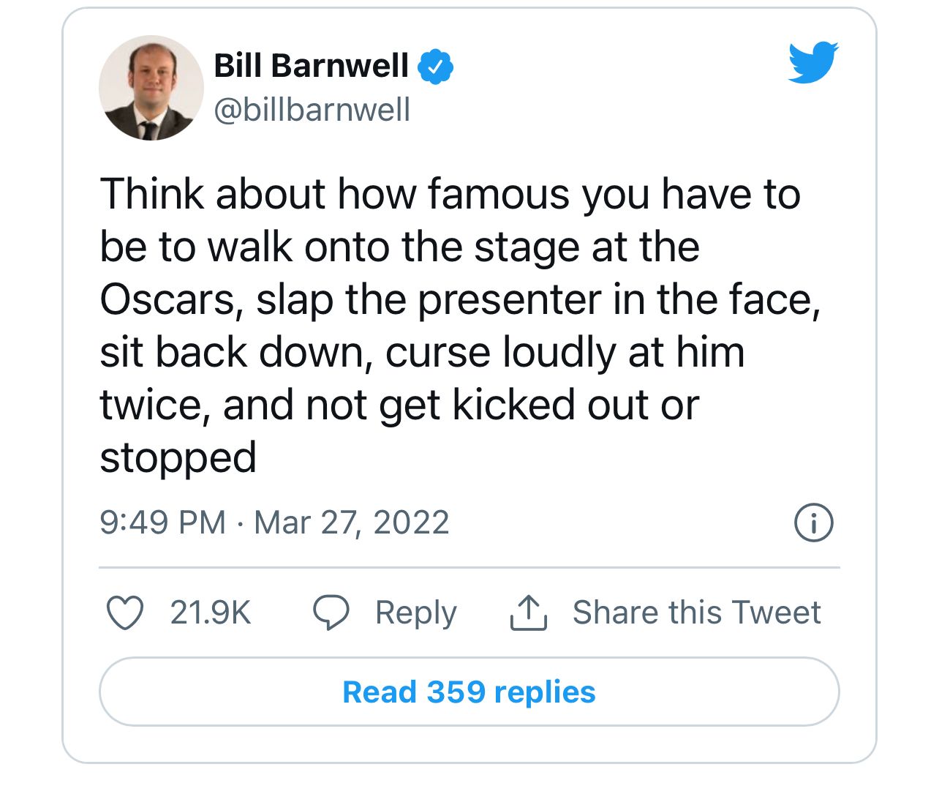Click the word stopped ending the tweet

point(178,457)
